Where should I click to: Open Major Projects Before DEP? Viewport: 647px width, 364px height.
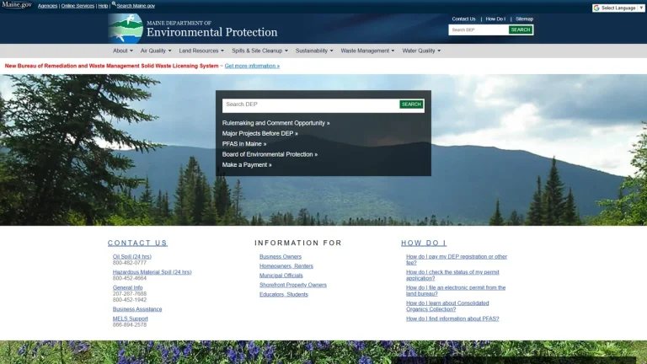pos(259,133)
